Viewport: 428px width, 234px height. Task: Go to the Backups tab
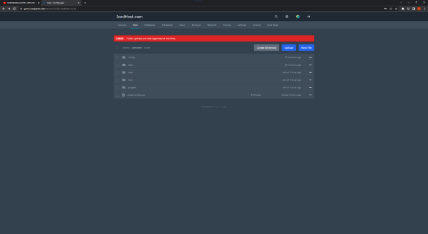[196, 25]
